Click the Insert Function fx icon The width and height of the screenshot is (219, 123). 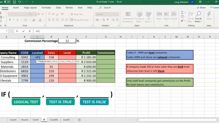click(30, 31)
